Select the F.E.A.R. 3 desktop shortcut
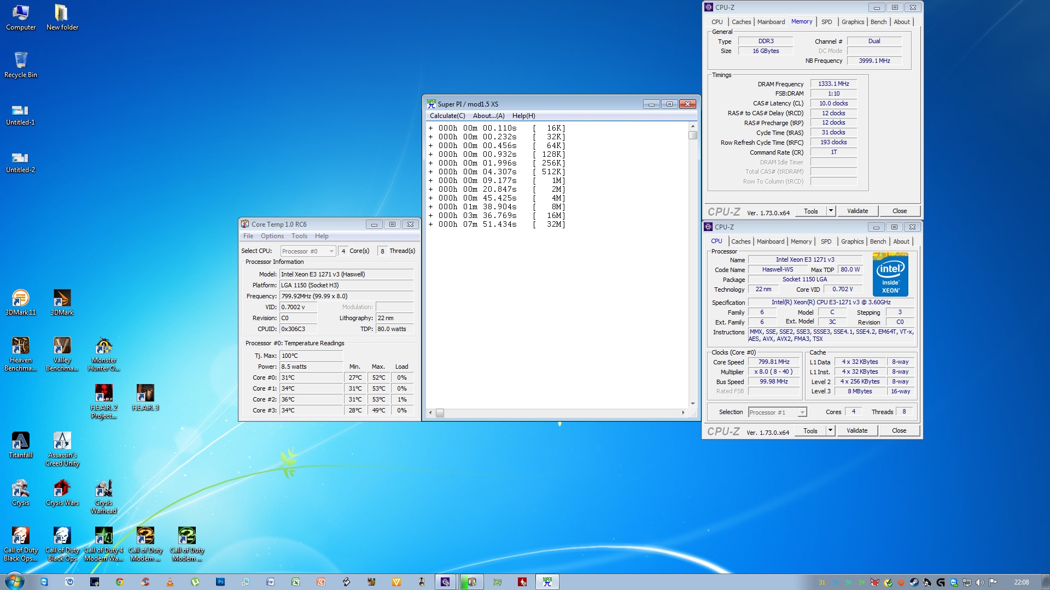The width and height of the screenshot is (1050, 590). tap(145, 398)
